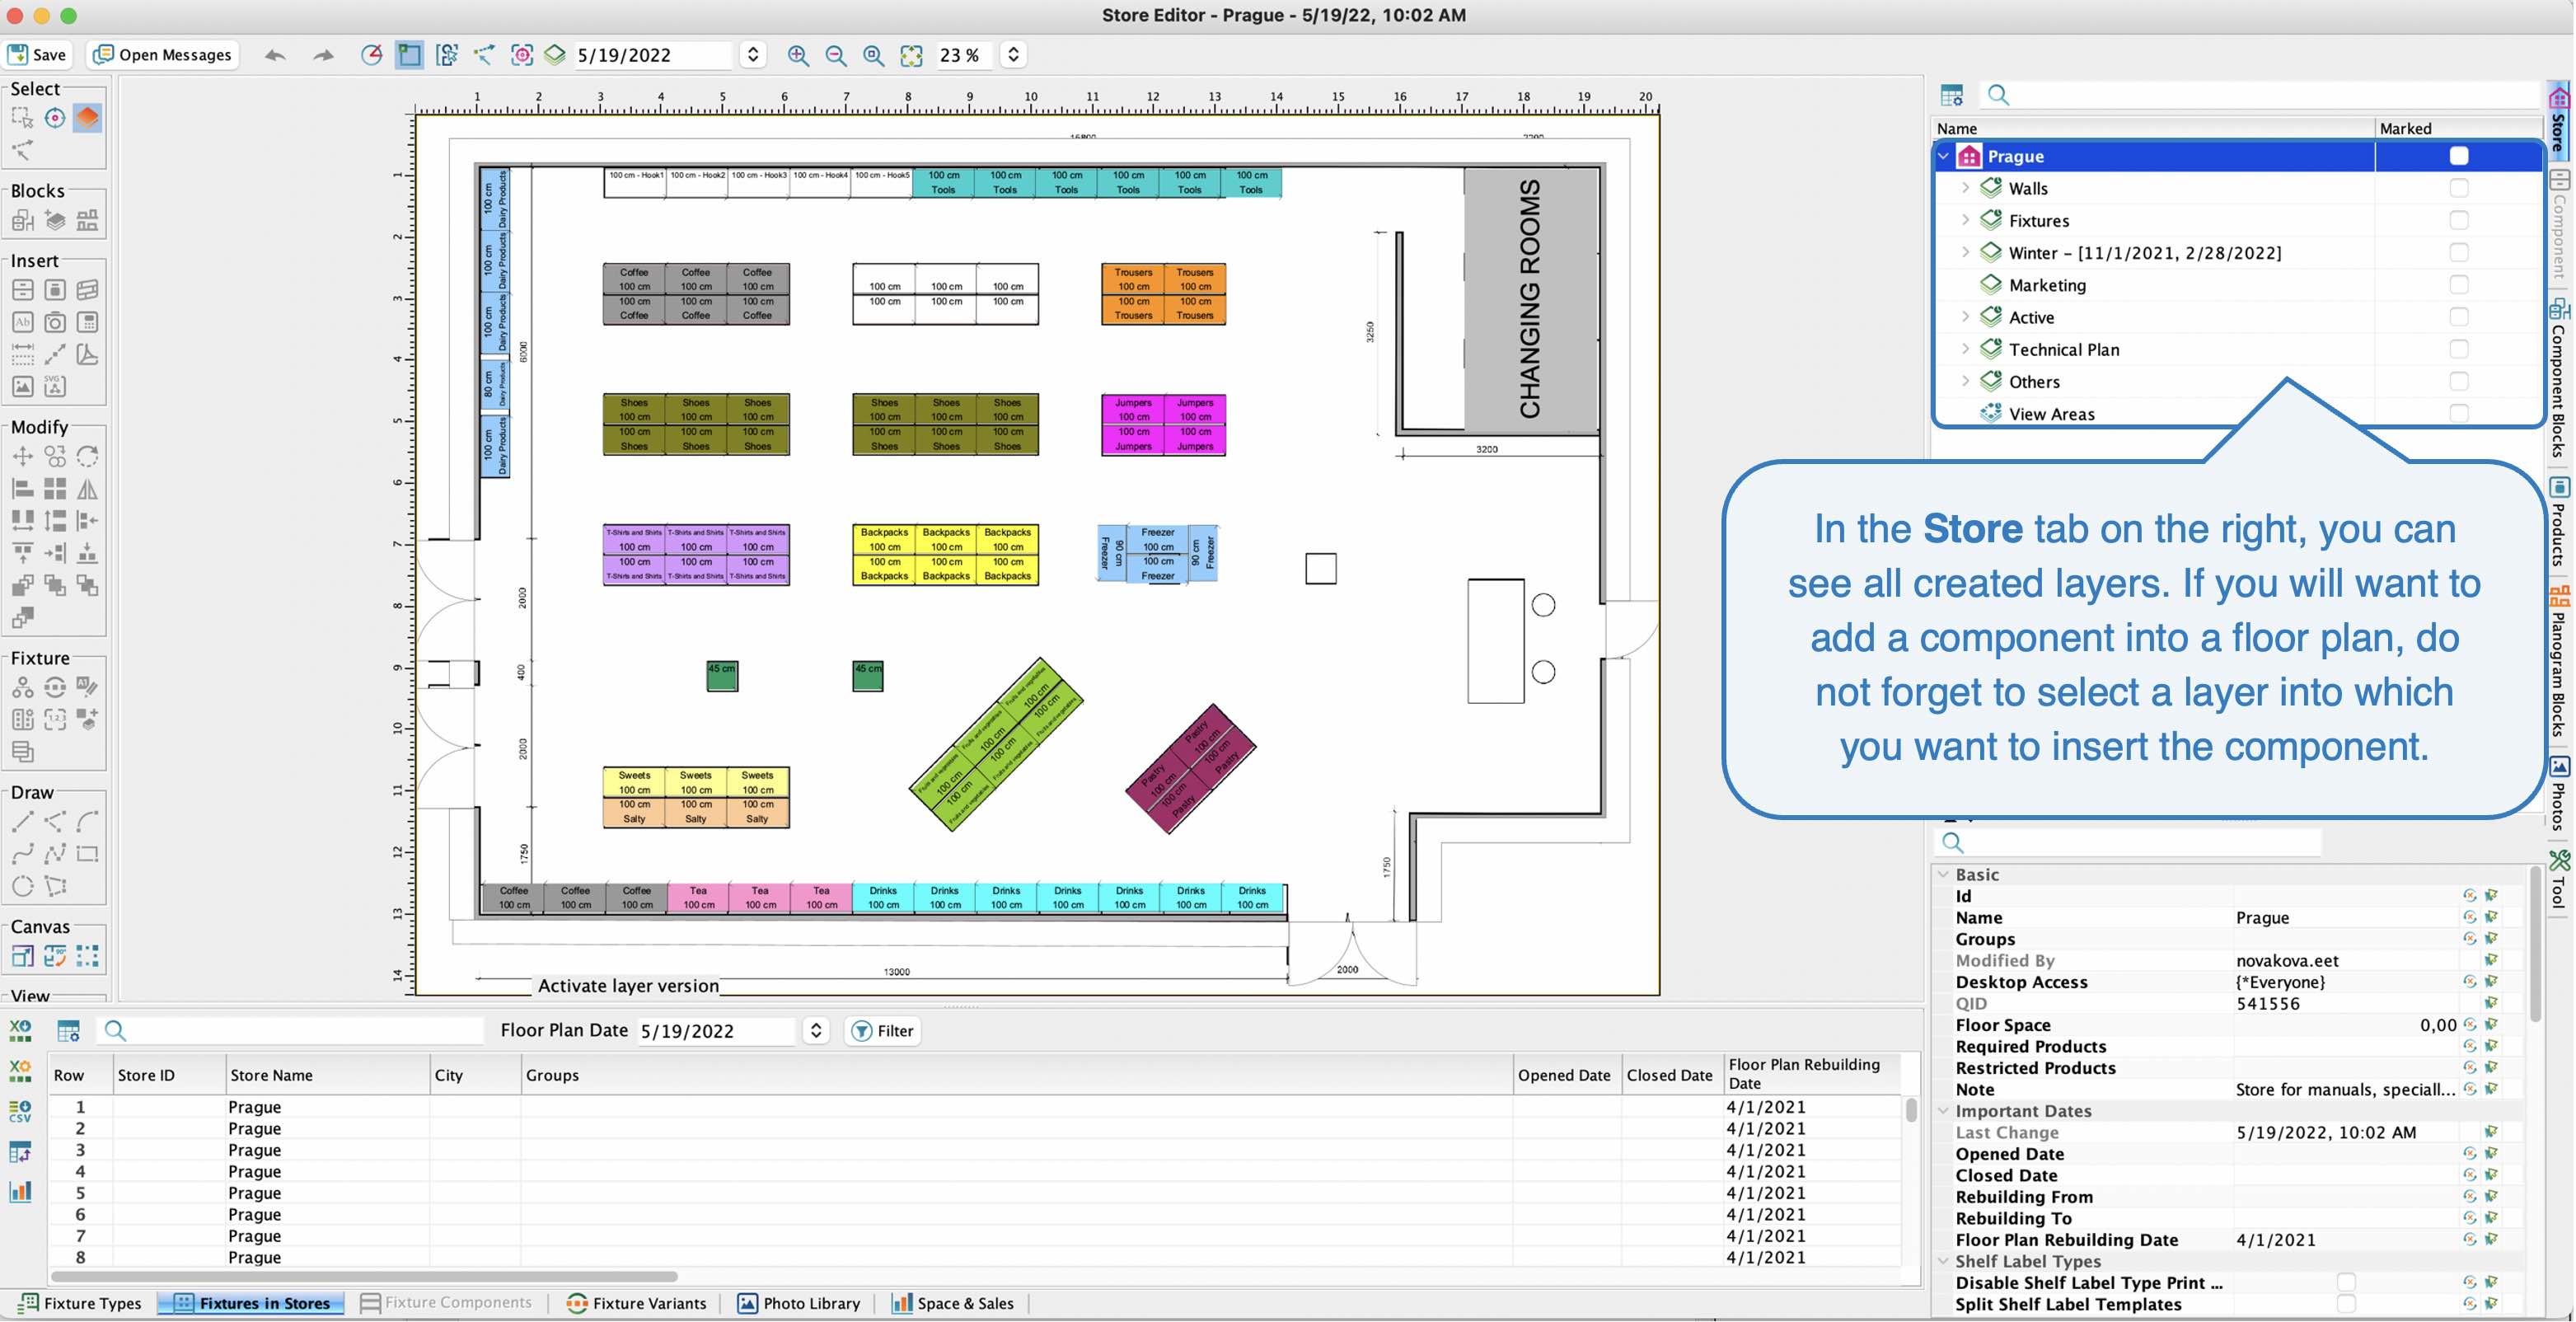Click the store tree table view icon
Image resolution: width=2576 pixels, height=1322 pixels.
1951,95
